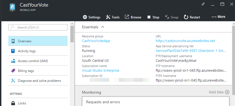Open the castyourvote.azurewebsites.net URL
This screenshot has width=235, height=106.
click(185, 41)
